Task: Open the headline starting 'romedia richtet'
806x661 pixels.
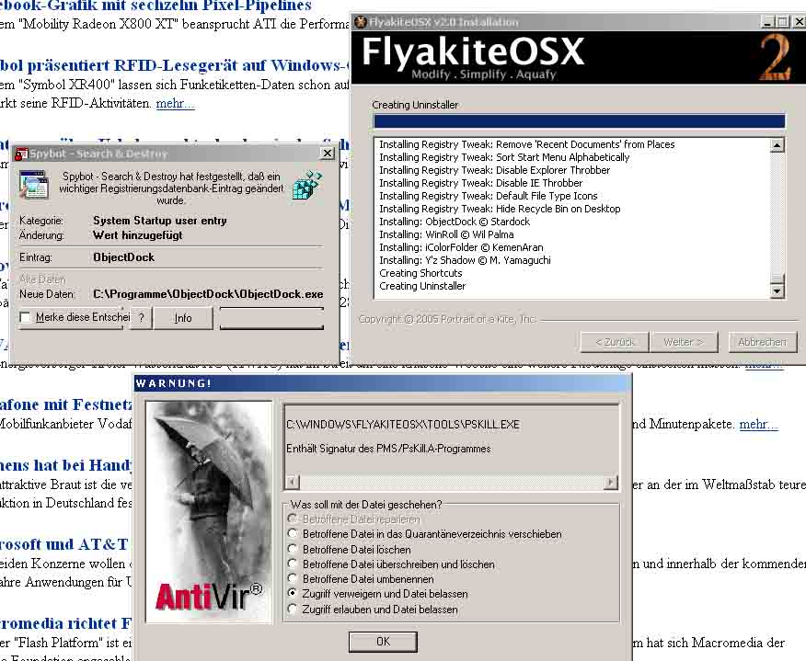Action: click(x=66, y=623)
